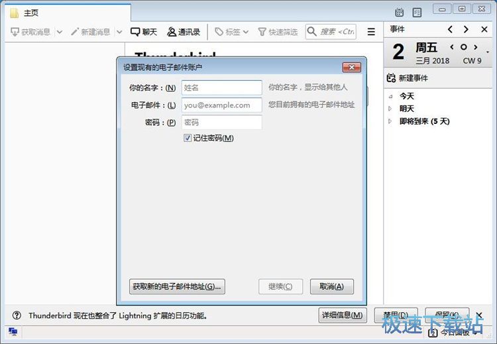Click mini-day next arrow beside 周五
This screenshot has width=497, height=344.
click(475, 47)
